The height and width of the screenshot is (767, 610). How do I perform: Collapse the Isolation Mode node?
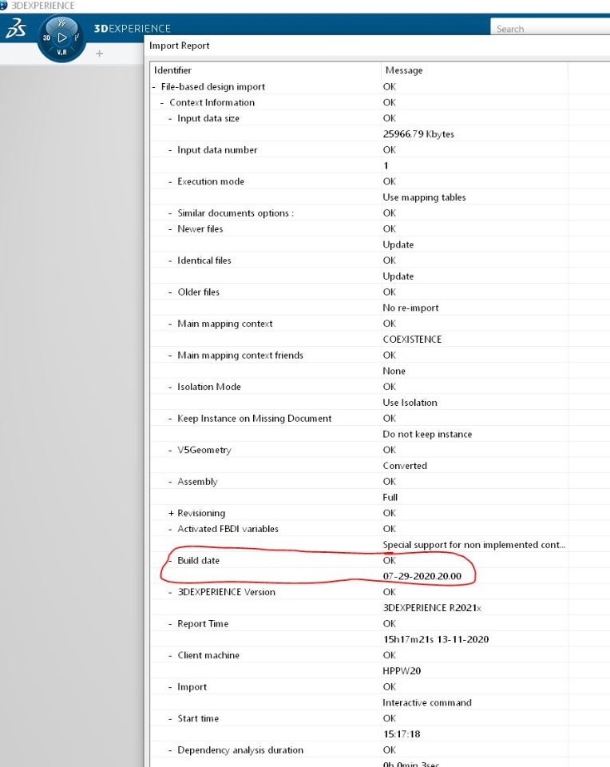(170, 387)
